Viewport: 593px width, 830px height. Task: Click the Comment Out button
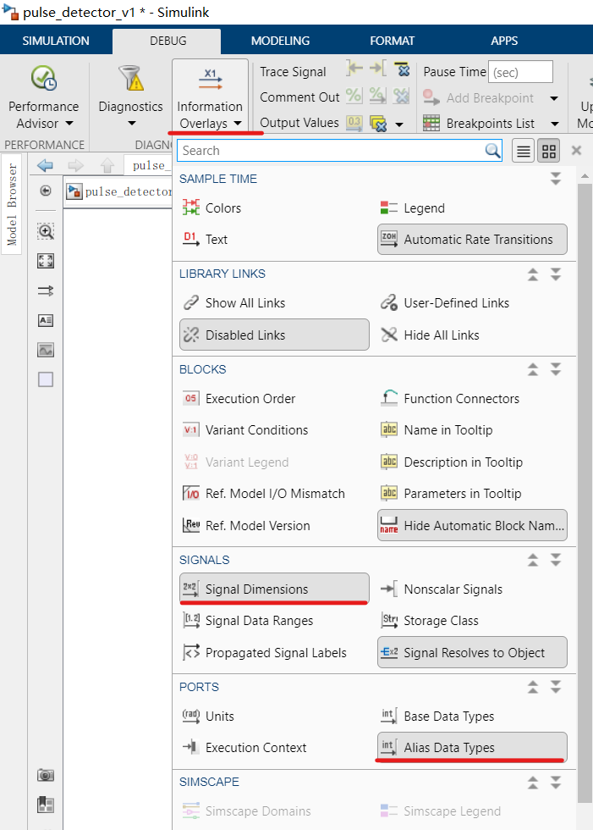tap(299, 97)
